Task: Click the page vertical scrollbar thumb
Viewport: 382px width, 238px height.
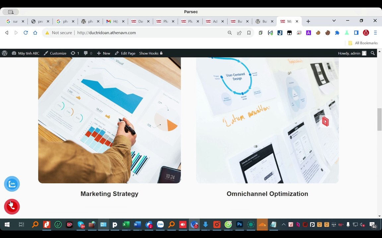Action: coord(379,119)
